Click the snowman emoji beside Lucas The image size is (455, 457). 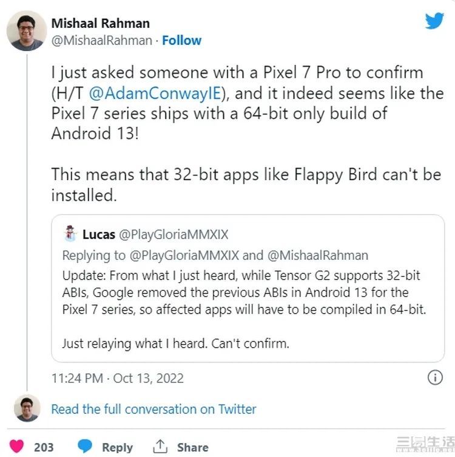click(70, 234)
